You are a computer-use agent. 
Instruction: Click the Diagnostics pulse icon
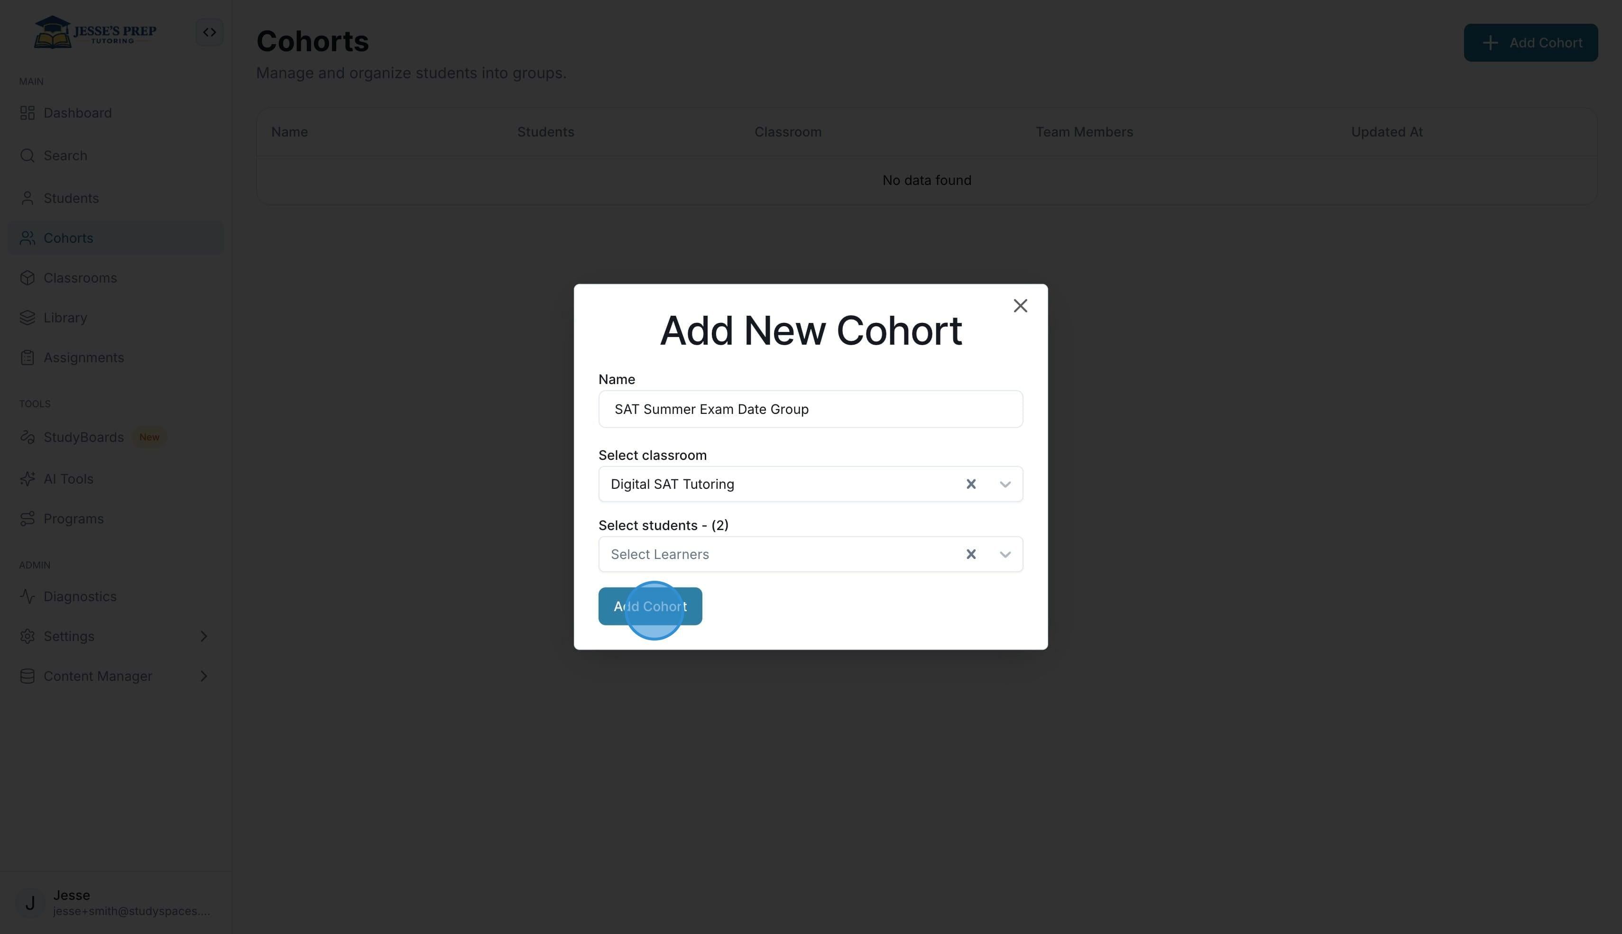[x=27, y=596]
